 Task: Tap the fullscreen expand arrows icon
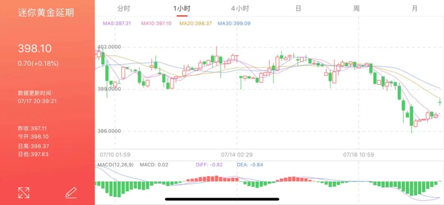tap(24, 193)
